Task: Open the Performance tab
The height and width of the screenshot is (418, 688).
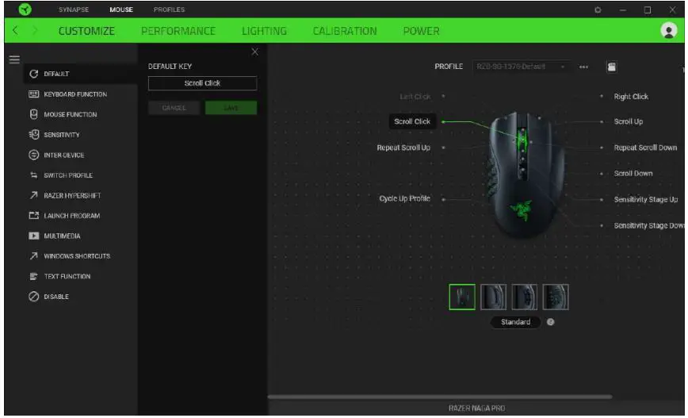Action: (x=178, y=31)
